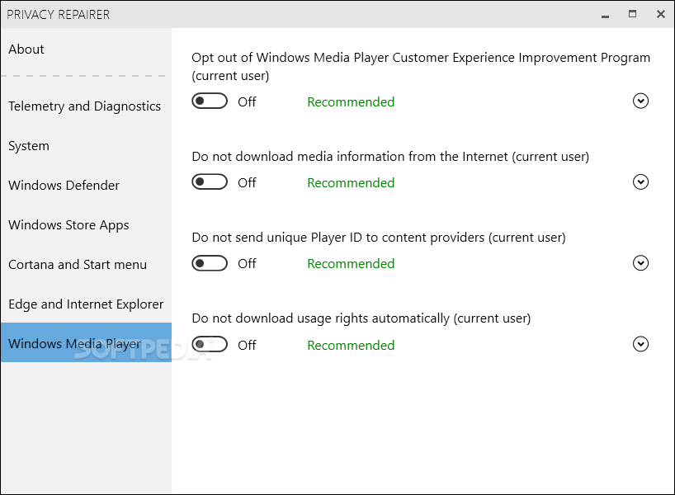Image resolution: width=675 pixels, height=495 pixels.
Task: Expand details for download media information option
Action: tap(640, 182)
